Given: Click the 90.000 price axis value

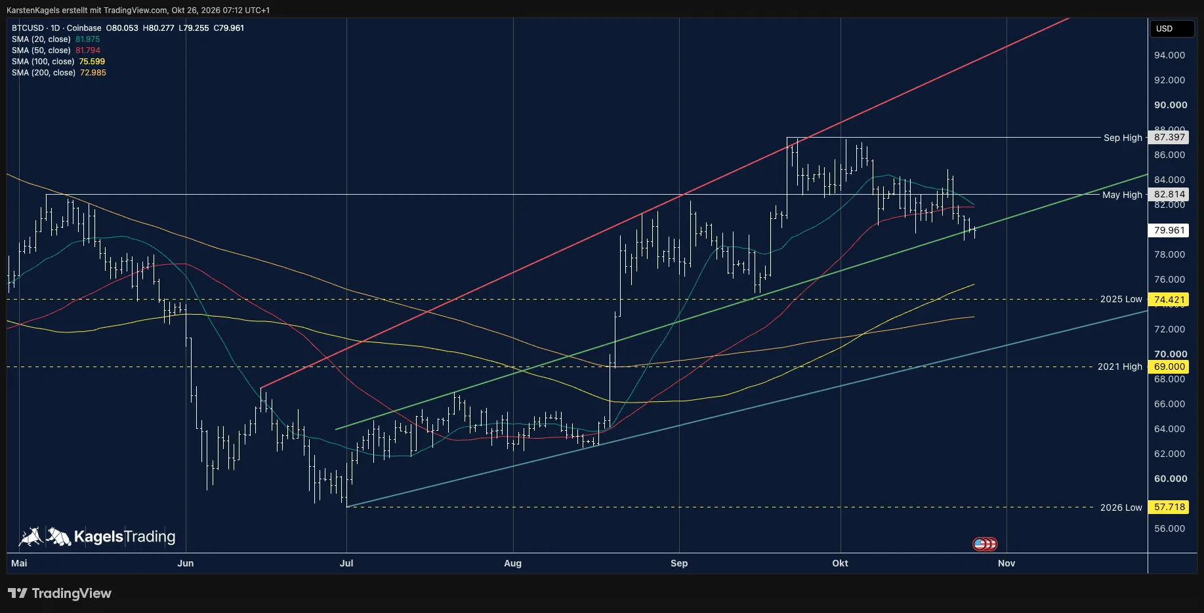Looking at the screenshot, I should pos(1171,105).
